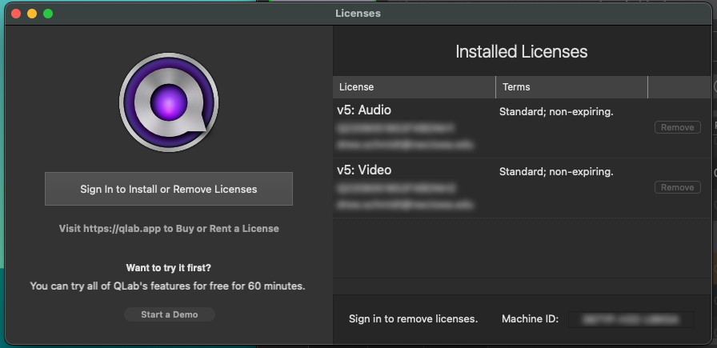The width and height of the screenshot is (717, 348).
Task: Click the 'Machine ID:' label
Action: pos(530,319)
